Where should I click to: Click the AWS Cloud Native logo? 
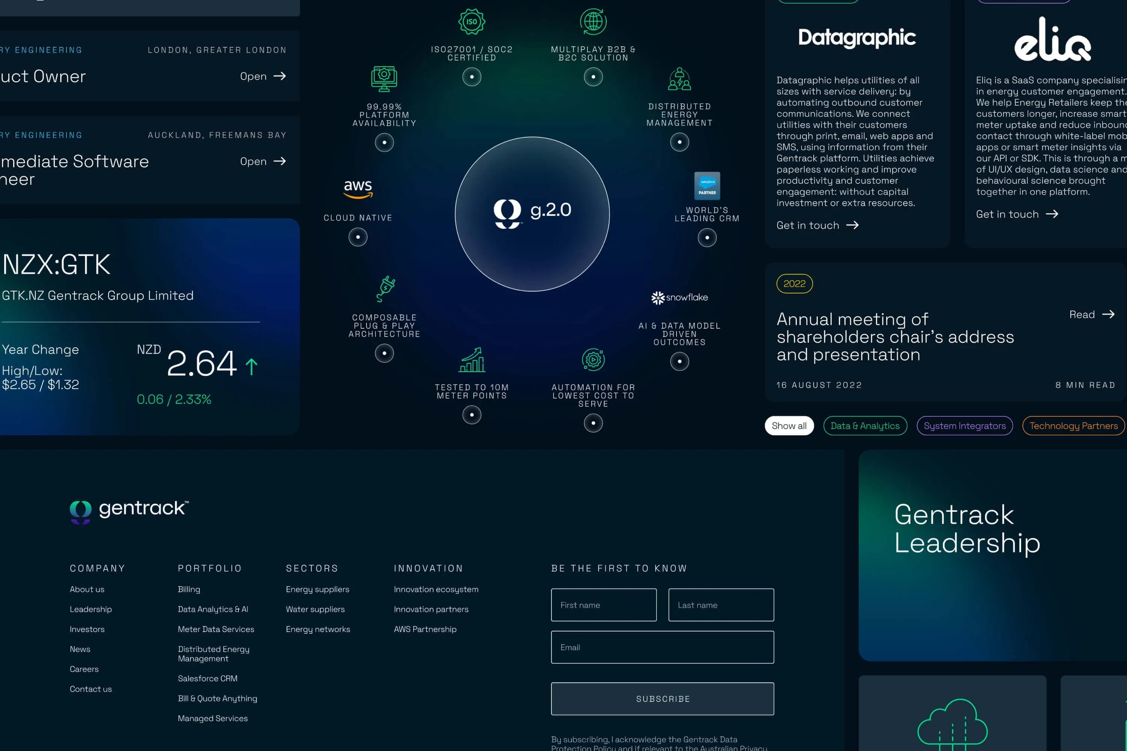(x=358, y=189)
